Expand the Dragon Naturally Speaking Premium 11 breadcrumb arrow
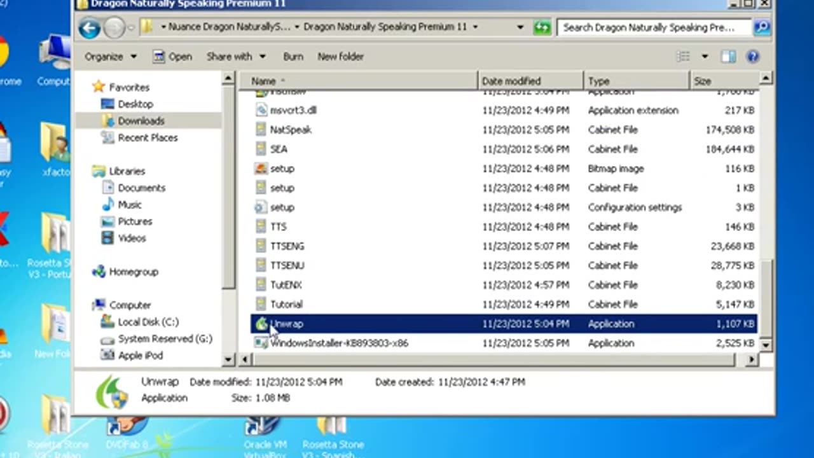The height and width of the screenshot is (458, 814). (475, 27)
